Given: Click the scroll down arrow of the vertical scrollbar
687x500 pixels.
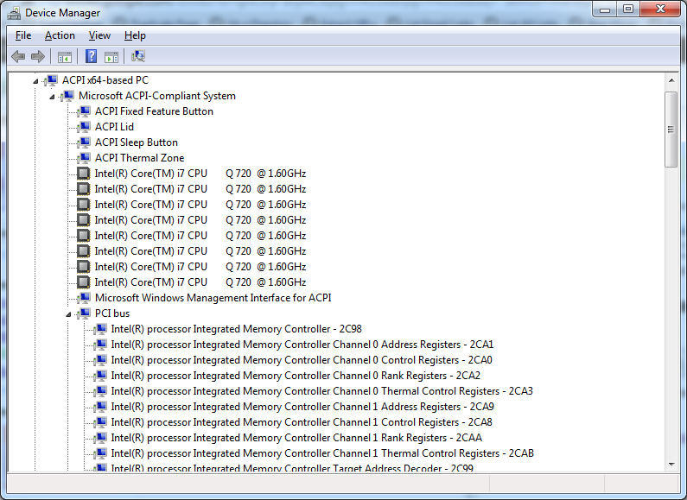Looking at the screenshot, I should click(671, 464).
